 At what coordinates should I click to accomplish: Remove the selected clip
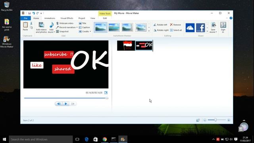[175, 25]
